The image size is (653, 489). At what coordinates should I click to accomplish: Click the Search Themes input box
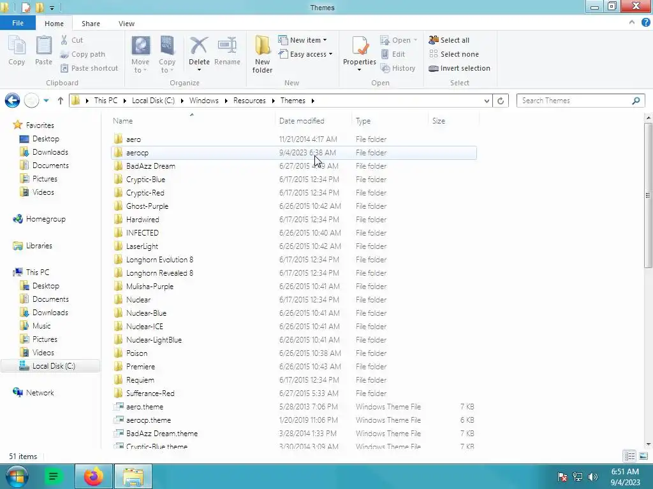point(575,101)
